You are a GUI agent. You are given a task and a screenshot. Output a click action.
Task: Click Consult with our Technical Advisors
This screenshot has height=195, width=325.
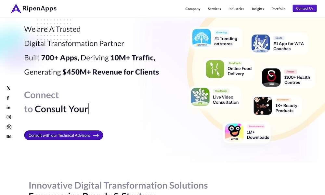[63, 135]
